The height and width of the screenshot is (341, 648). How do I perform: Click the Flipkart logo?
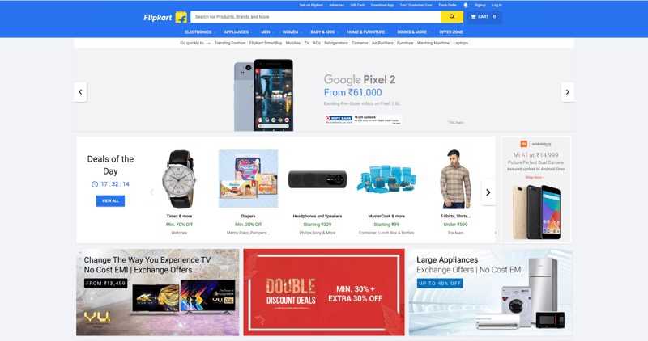click(165, 17)
